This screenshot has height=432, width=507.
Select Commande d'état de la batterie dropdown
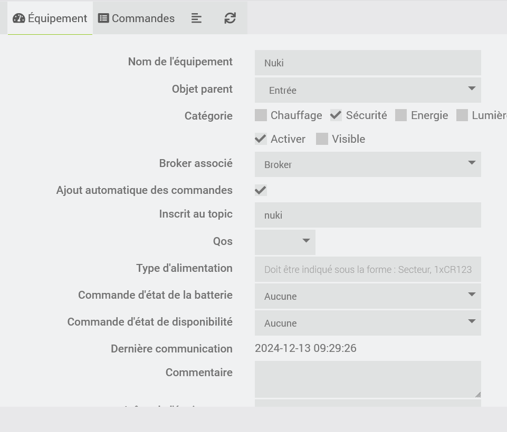(368, 296)
